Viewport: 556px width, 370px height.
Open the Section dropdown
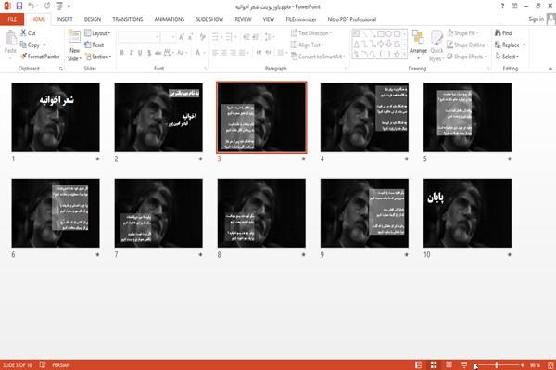tap(98, 57)
